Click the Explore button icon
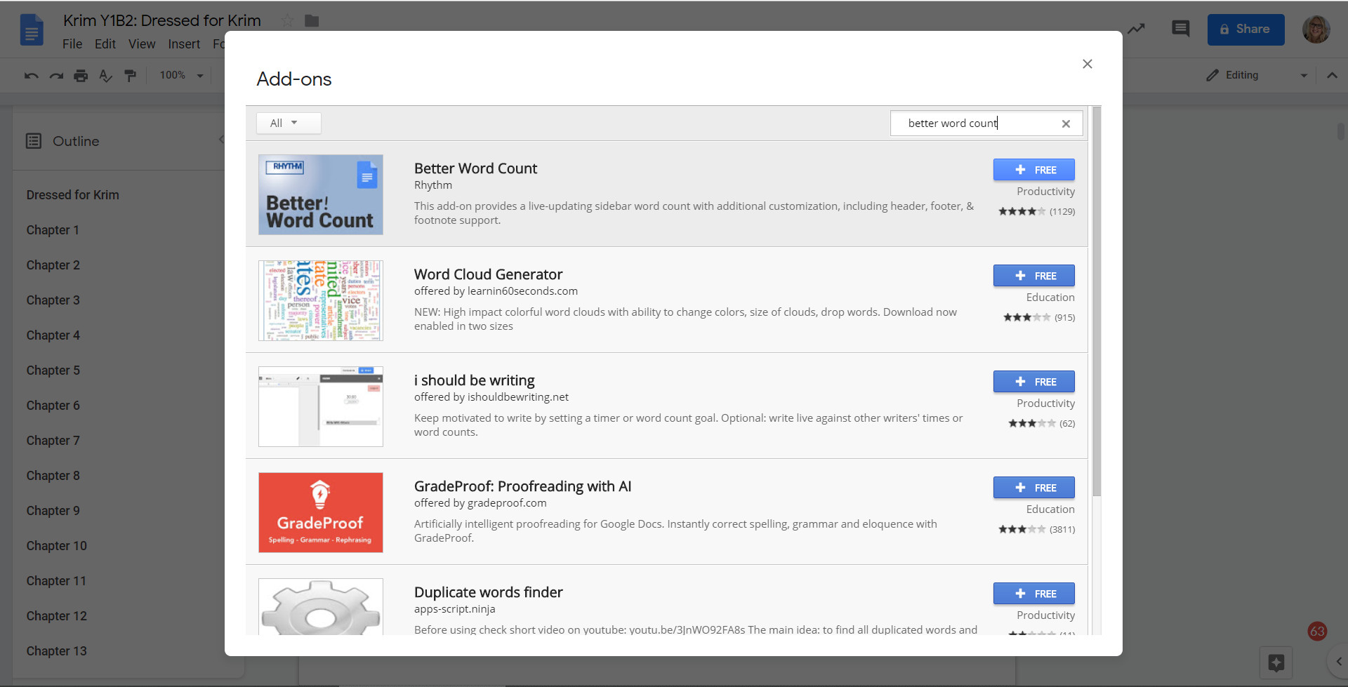The image size is (1348, 687). click(1276, 662)
